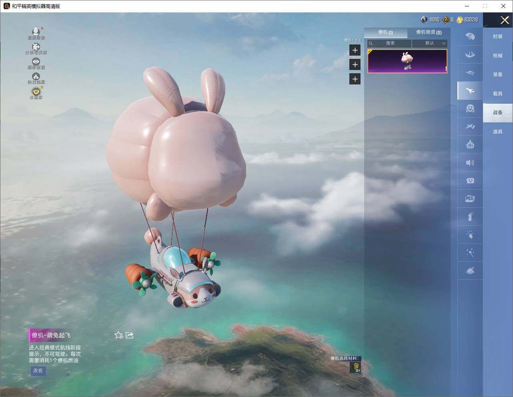Select the spray can category icon
Image resolution: width=513 pixels, height=397 pixels.
[470, 217]
